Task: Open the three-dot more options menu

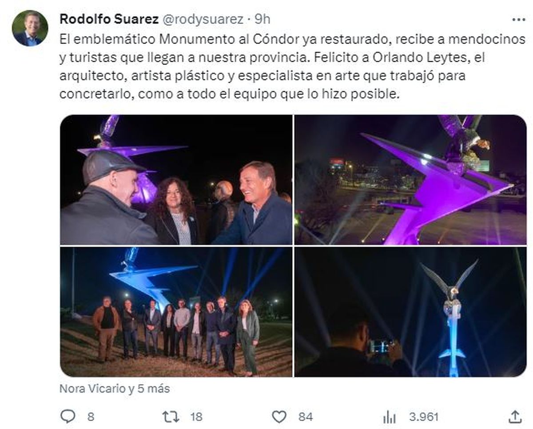Action: click(x=519, y=20)
